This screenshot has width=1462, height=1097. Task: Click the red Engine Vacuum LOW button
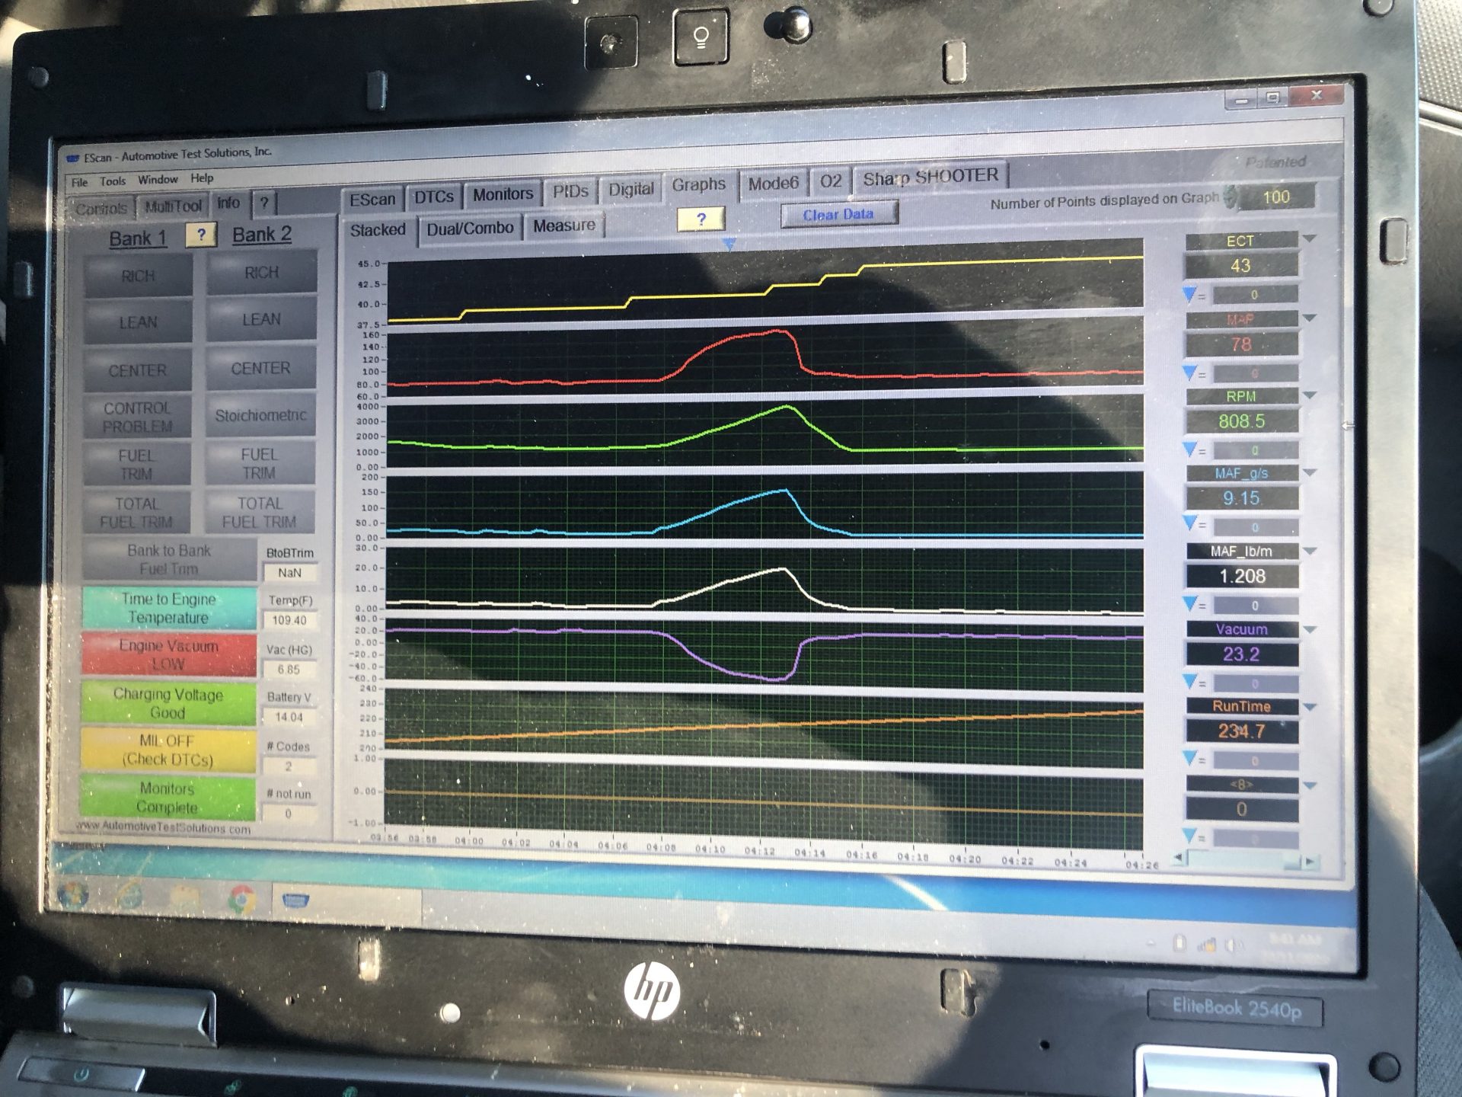168,655
